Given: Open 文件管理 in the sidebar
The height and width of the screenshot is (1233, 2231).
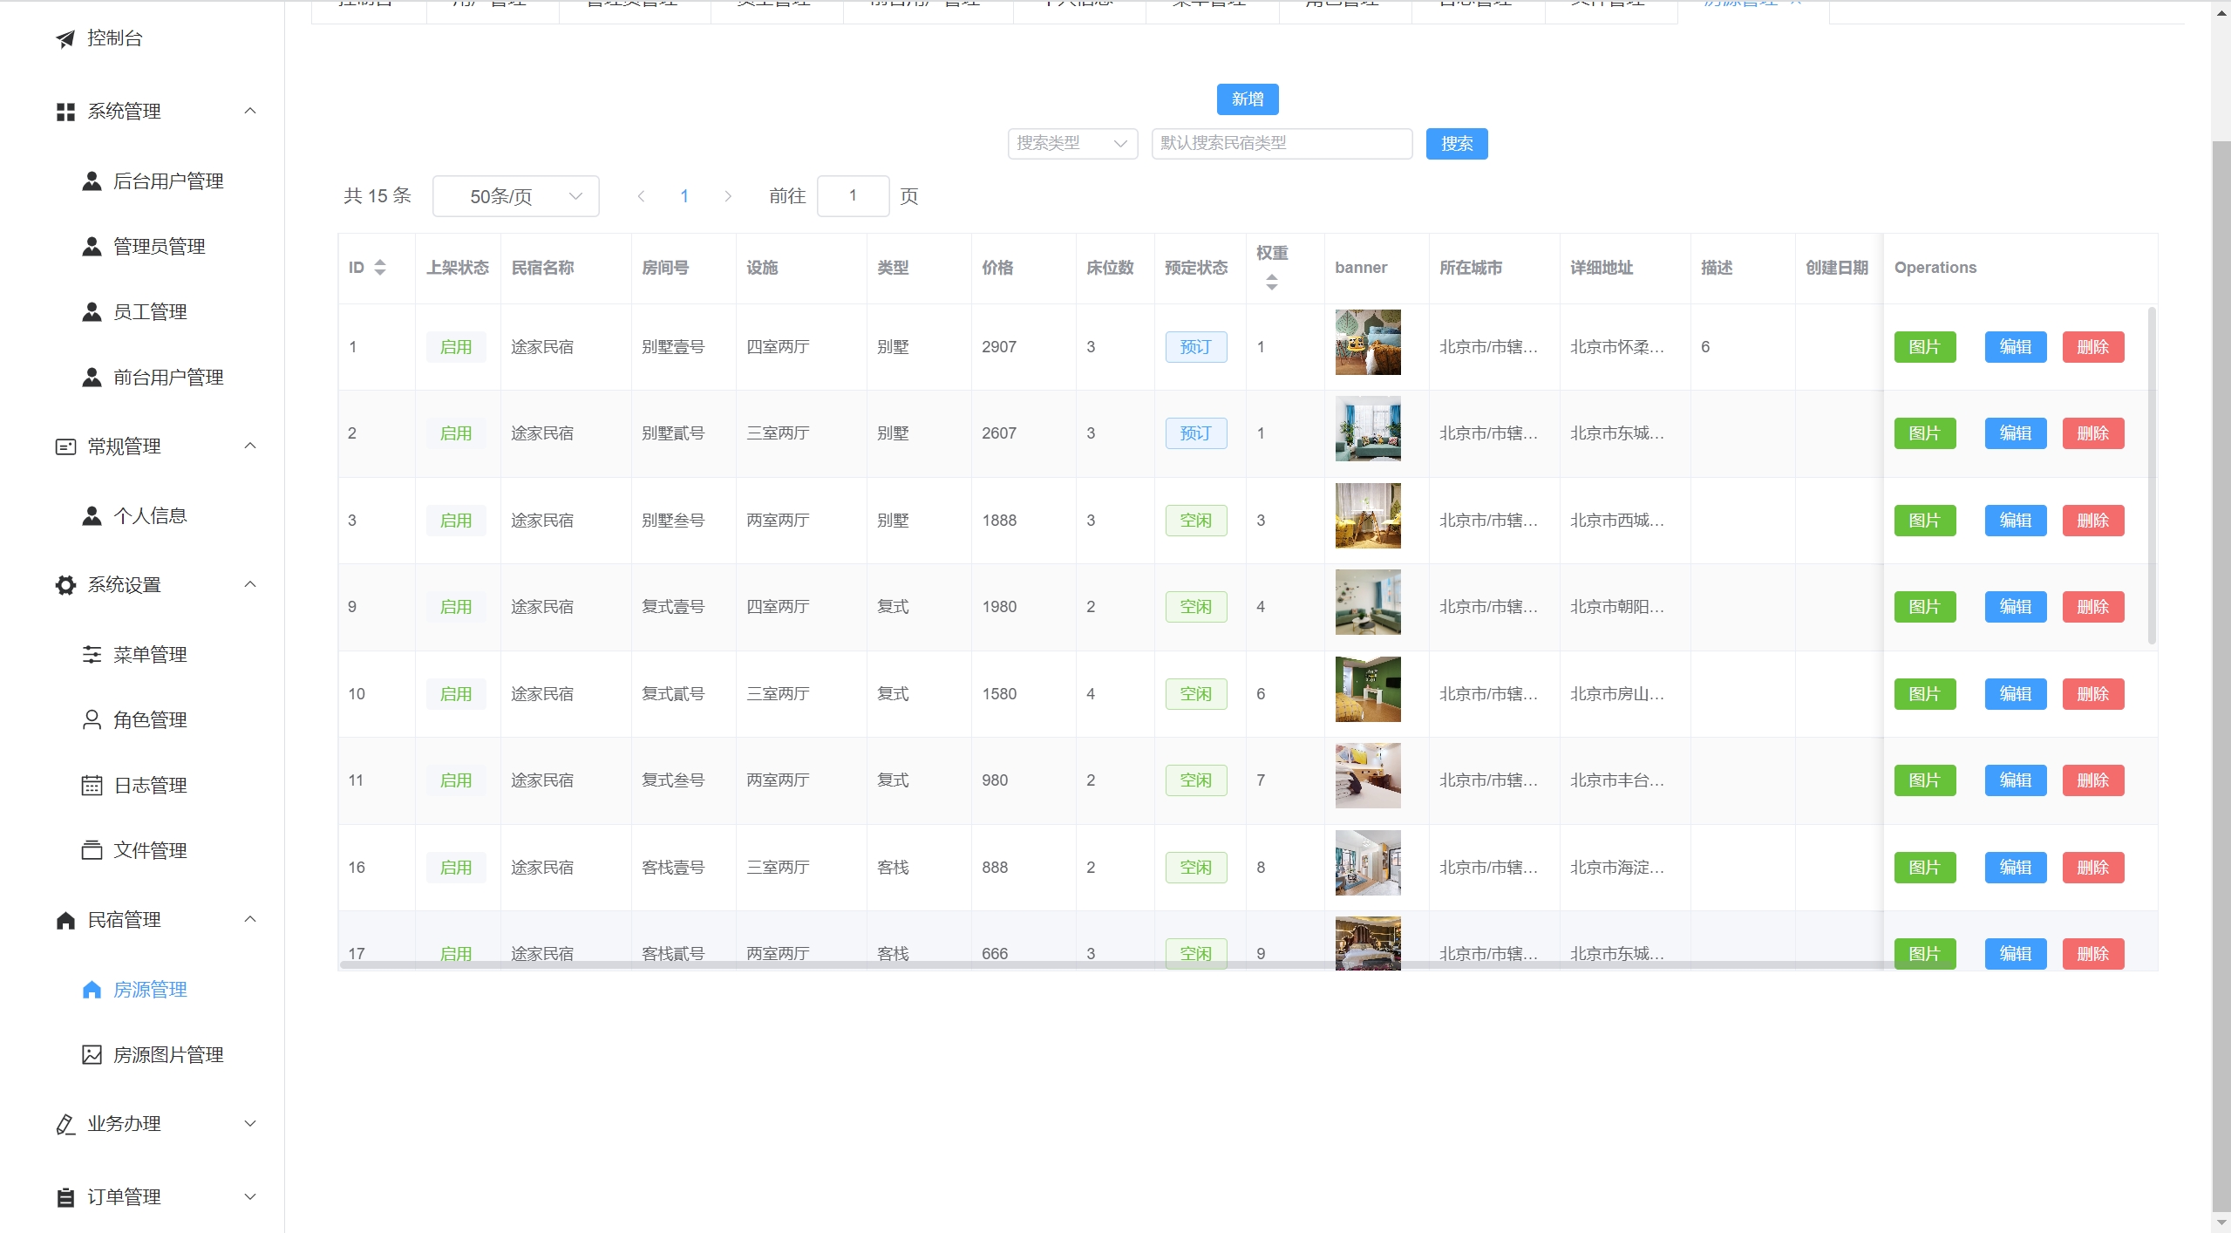Looking at the screenshot, I should pos(150,850).
